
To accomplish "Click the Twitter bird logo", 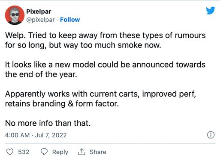I will pyautogui.click(x=211, y=11).
